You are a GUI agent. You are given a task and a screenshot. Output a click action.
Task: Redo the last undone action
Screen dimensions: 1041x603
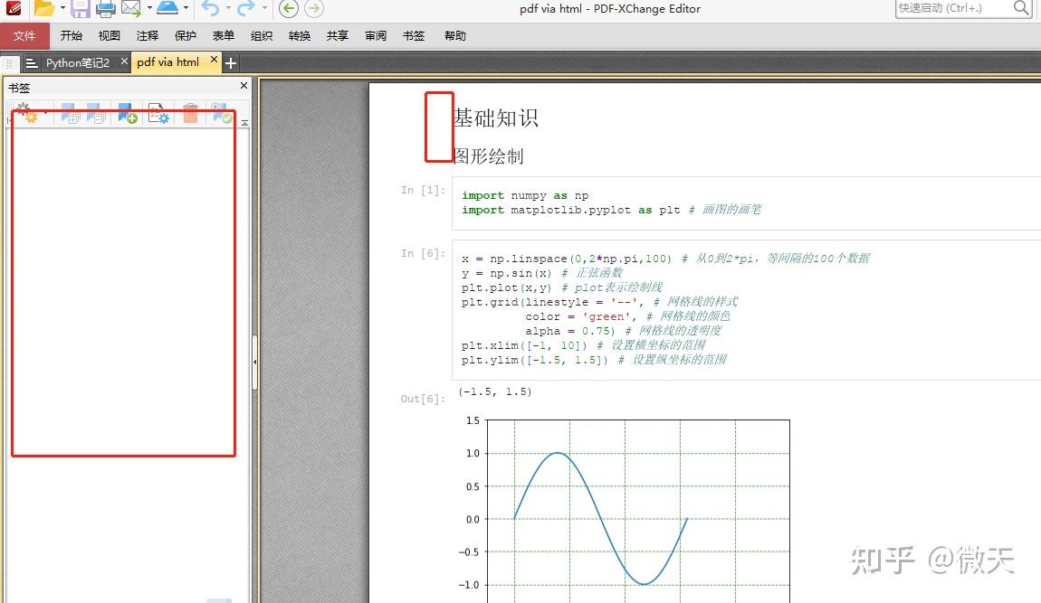247,10
